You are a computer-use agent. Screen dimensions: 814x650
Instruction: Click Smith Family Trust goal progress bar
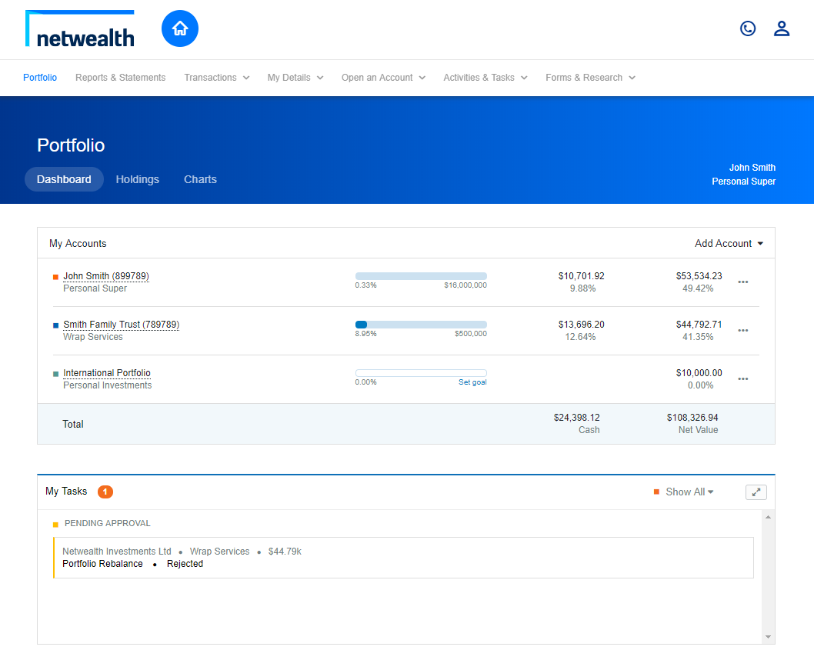(x=421, y=325)
